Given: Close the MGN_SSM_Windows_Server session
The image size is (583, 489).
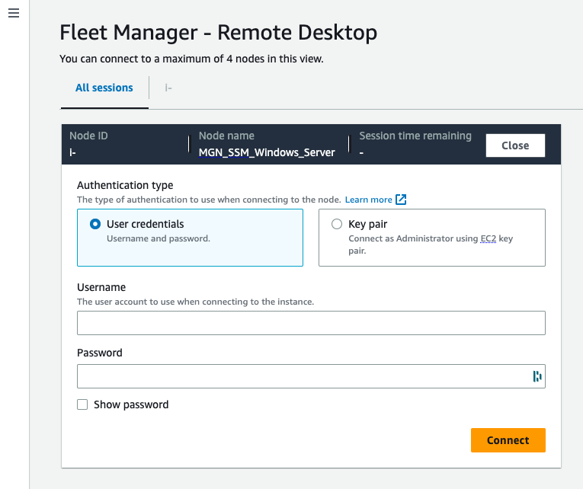Looking at the screenshot, I should 515,145.
